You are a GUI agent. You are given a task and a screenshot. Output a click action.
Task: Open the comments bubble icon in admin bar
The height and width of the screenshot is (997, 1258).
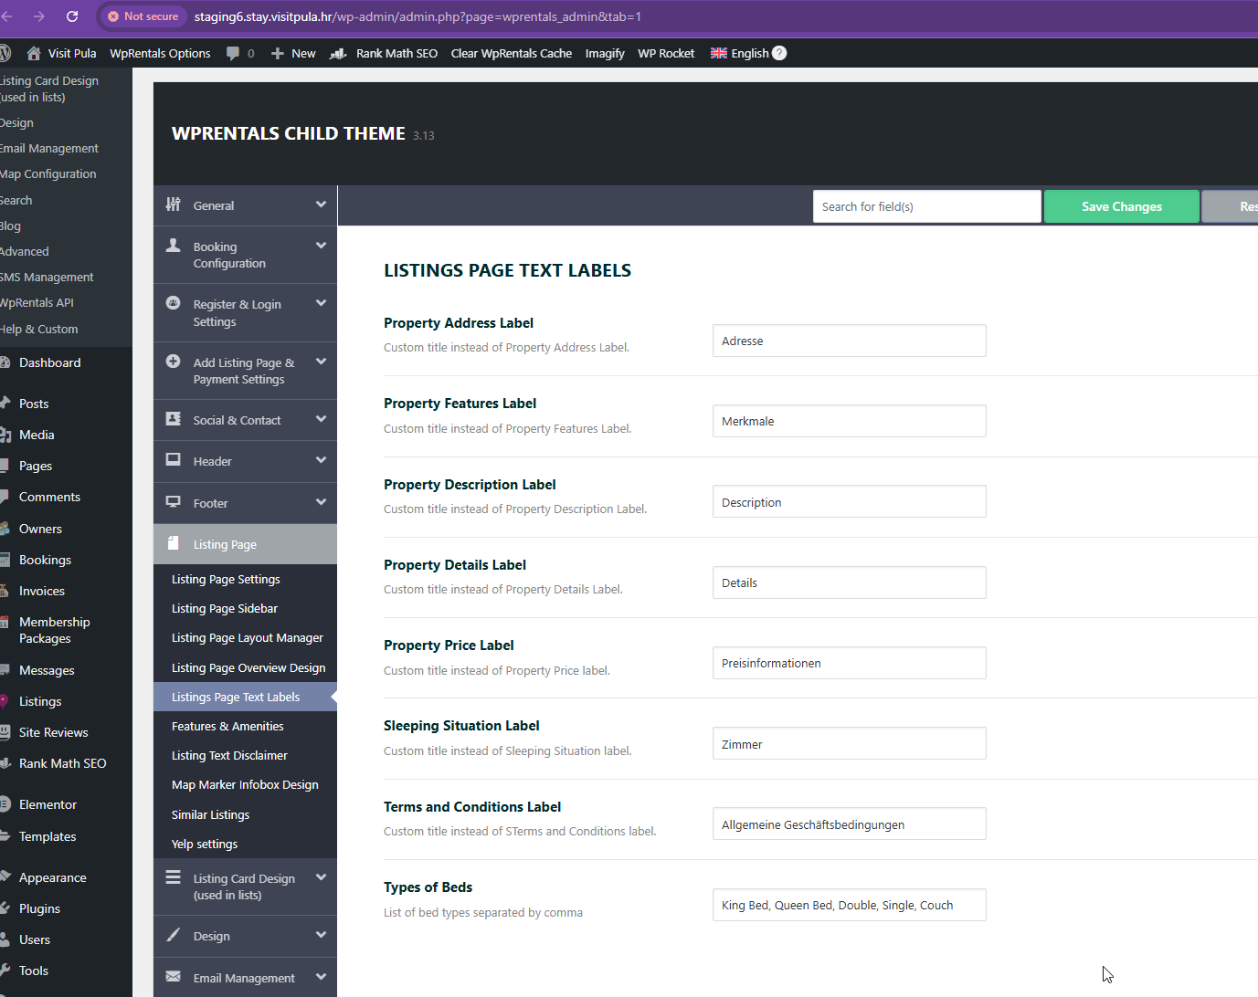(x=233, y=53)
